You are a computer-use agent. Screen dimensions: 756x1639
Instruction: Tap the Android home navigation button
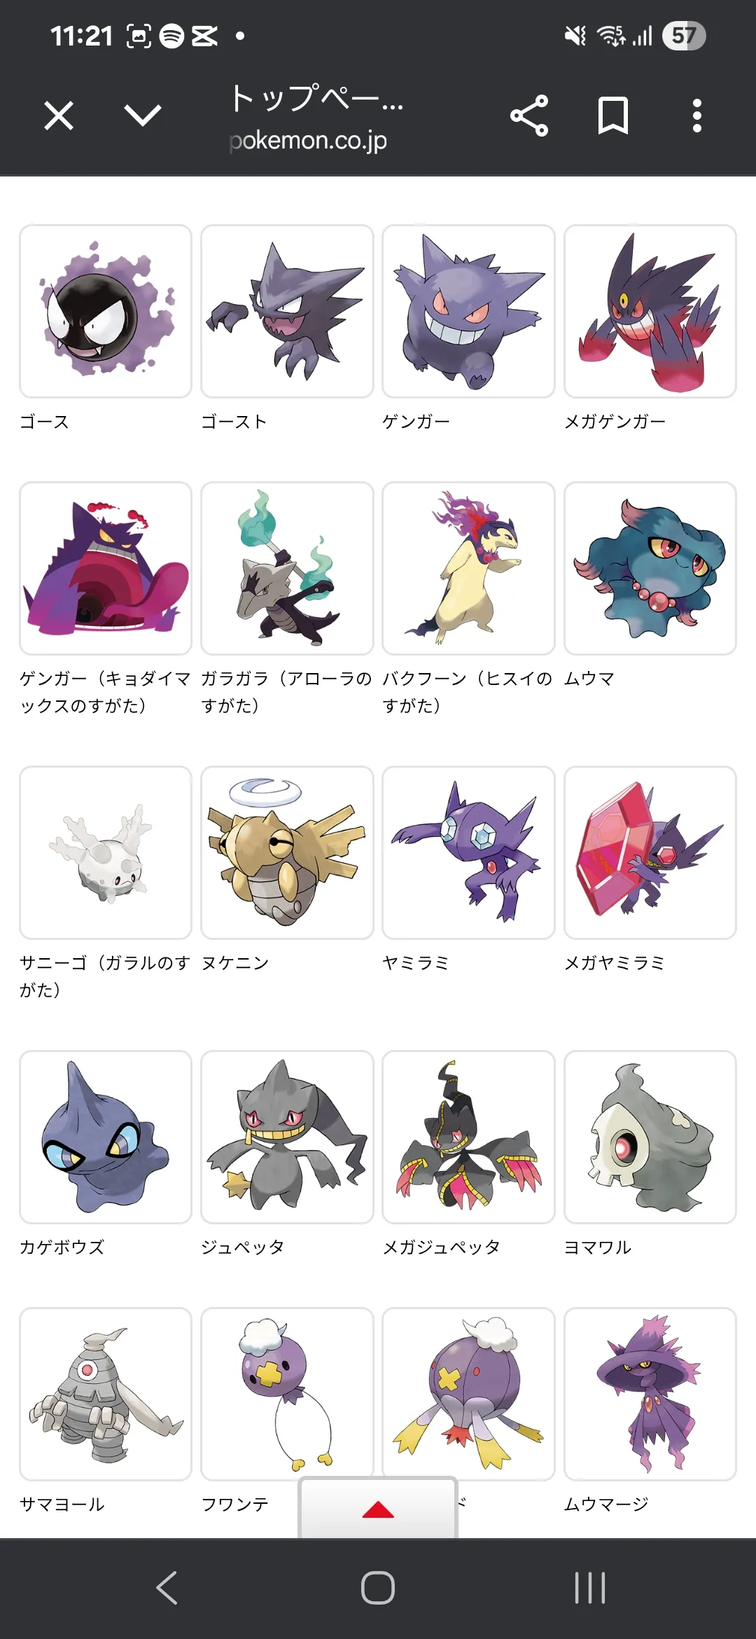point(378,1588)
